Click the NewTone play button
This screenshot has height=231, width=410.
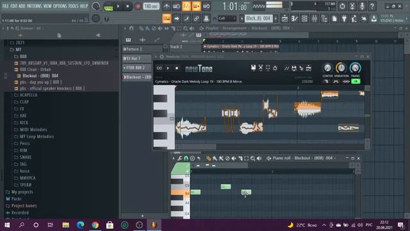point(168,69)
